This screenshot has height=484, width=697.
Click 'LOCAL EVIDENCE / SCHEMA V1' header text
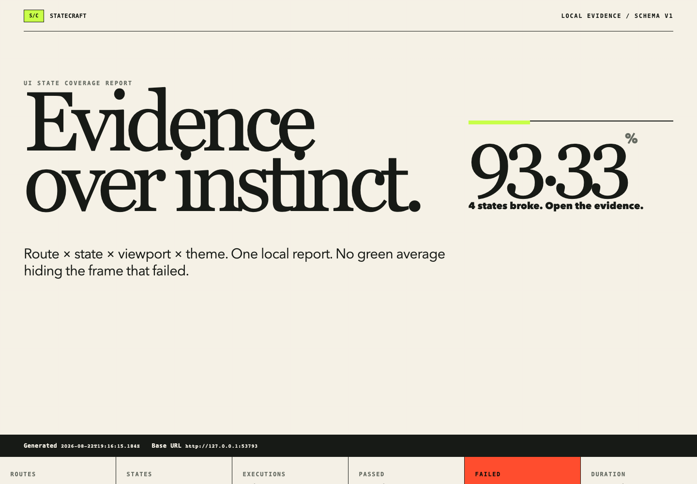click(x=617, y=16)
